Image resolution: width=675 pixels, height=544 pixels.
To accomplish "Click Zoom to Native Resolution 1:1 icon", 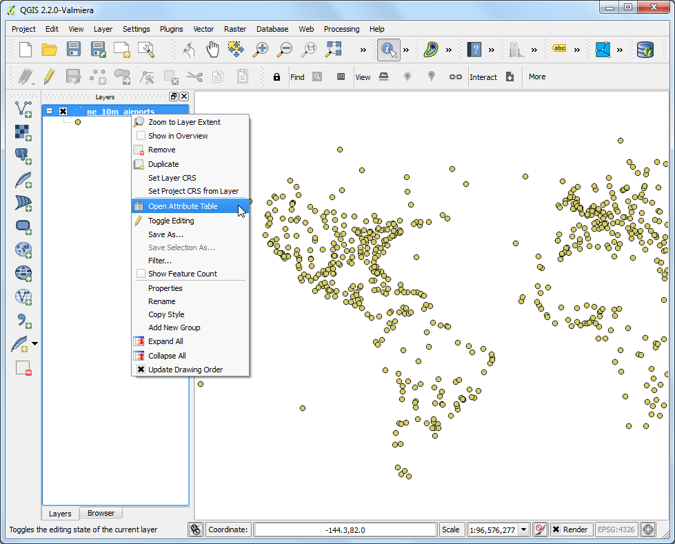I will click(x=309, y=50).
